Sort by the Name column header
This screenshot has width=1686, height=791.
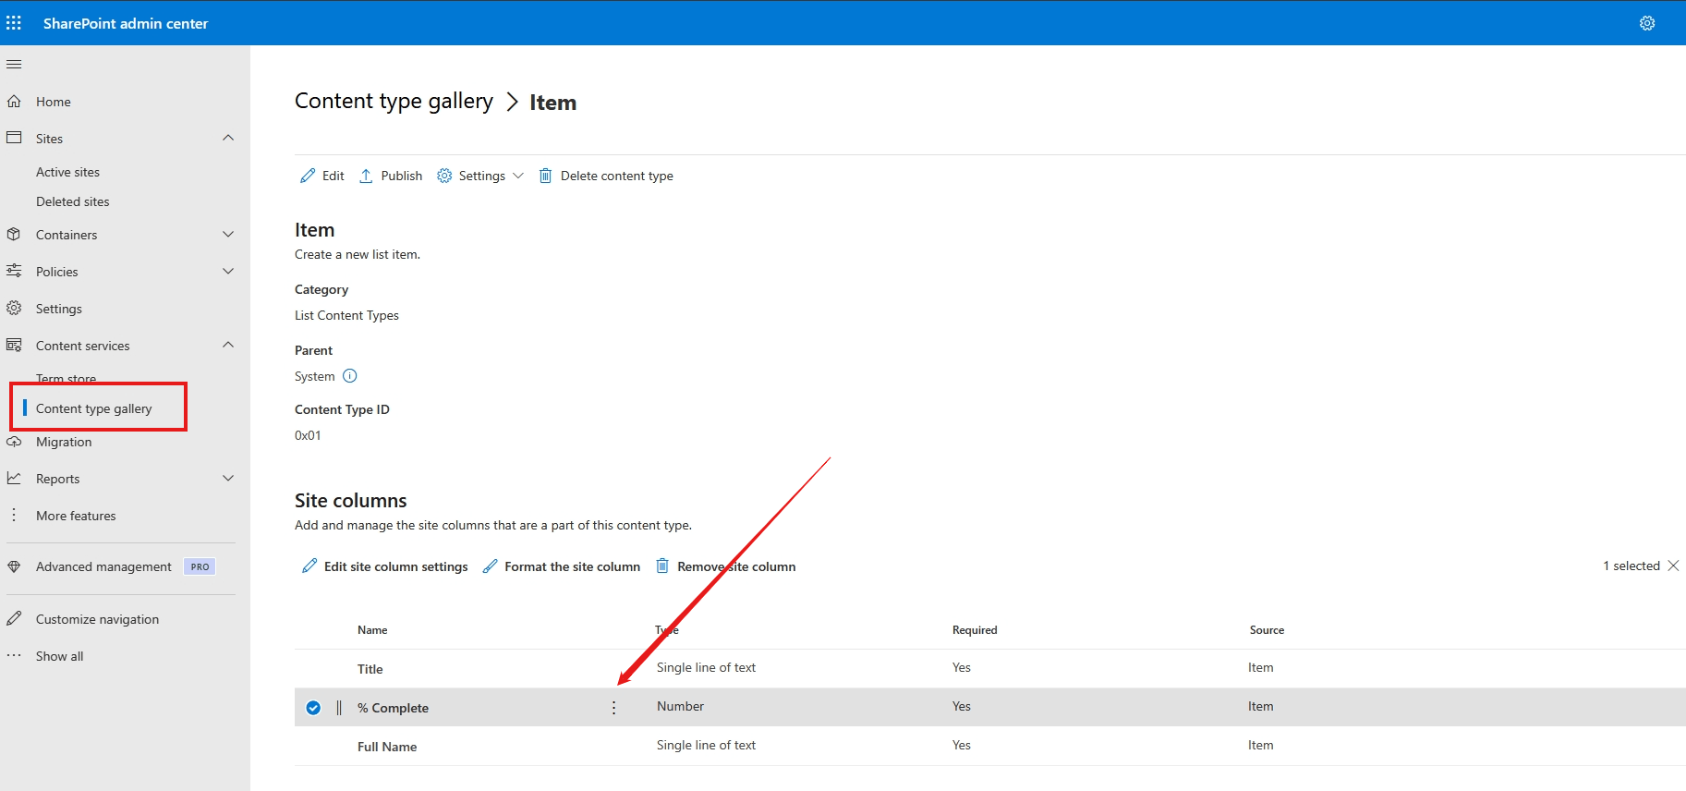372,630
